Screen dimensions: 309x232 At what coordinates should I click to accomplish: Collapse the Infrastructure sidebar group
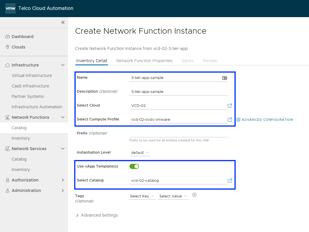click(x=63, y=65)
